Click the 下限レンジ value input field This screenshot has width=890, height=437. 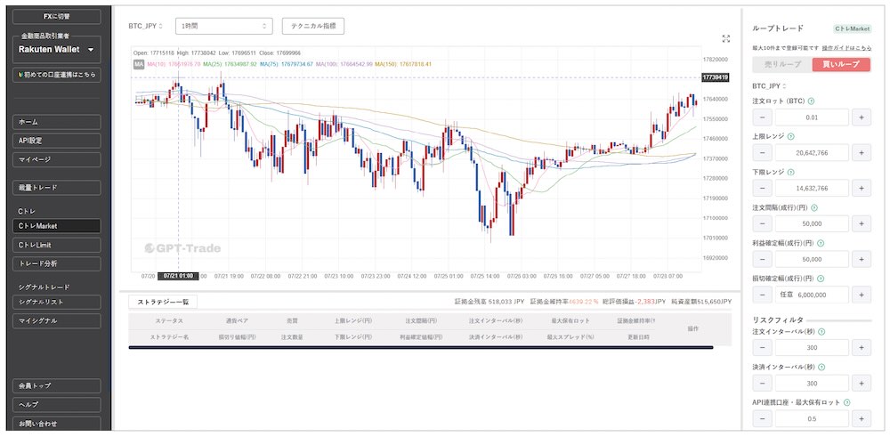[811, 188]
